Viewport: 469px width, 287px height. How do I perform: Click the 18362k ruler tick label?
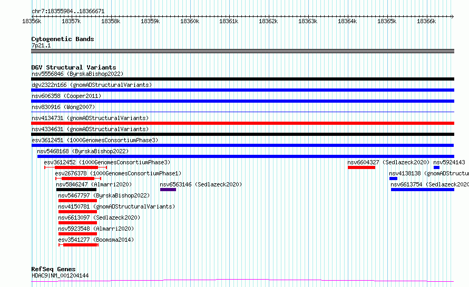[268, 21]
